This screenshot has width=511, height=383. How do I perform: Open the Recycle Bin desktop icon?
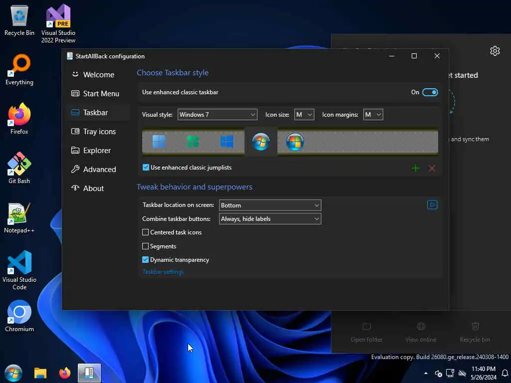[19, 20]
